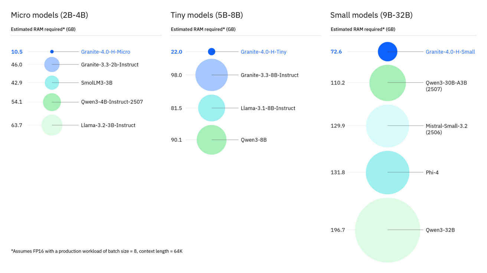The width and height of the screenshot is (487, 273).
Task: Click the Llama-3.2-3B-Instruct pale green bubble
Action: tap(52, 125)
